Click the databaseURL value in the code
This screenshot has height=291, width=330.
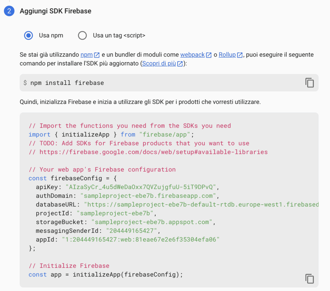[201, 204]
